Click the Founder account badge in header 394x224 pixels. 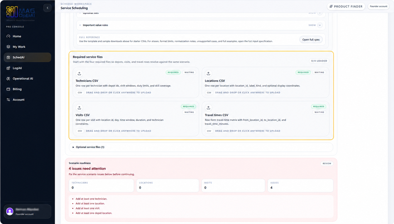click(378, 6)
